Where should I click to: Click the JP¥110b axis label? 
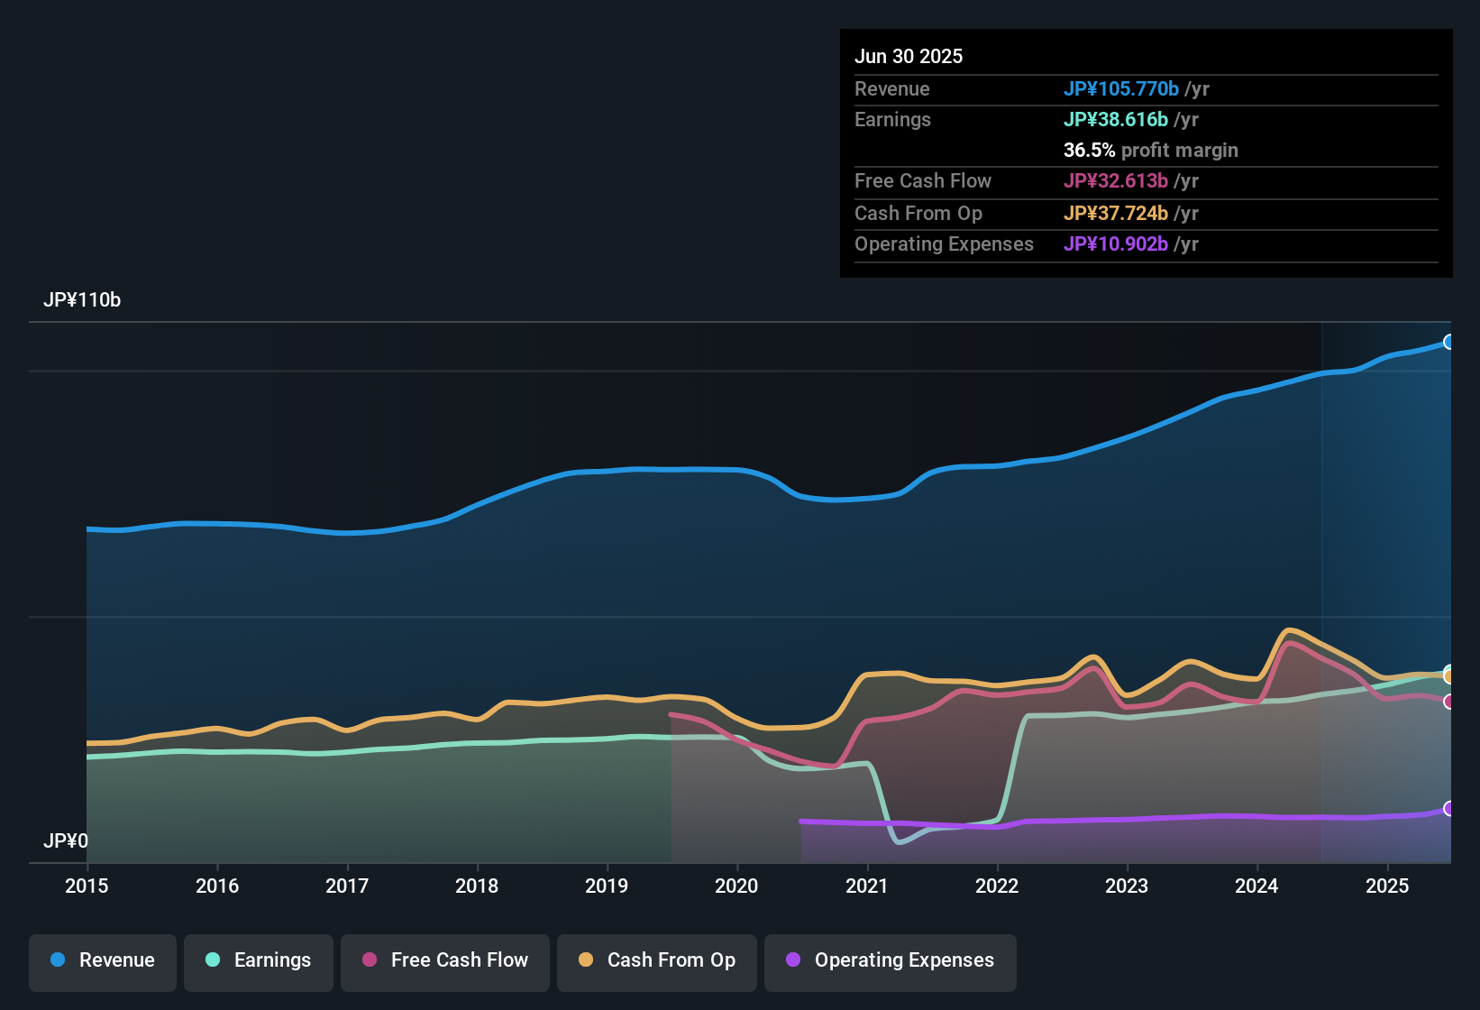83,299
